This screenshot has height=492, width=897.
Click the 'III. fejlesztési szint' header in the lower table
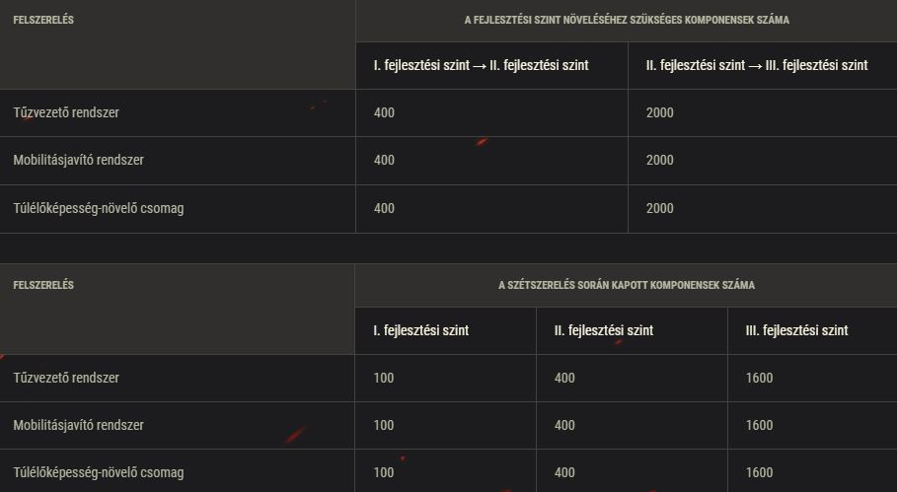tap(797, 330)
